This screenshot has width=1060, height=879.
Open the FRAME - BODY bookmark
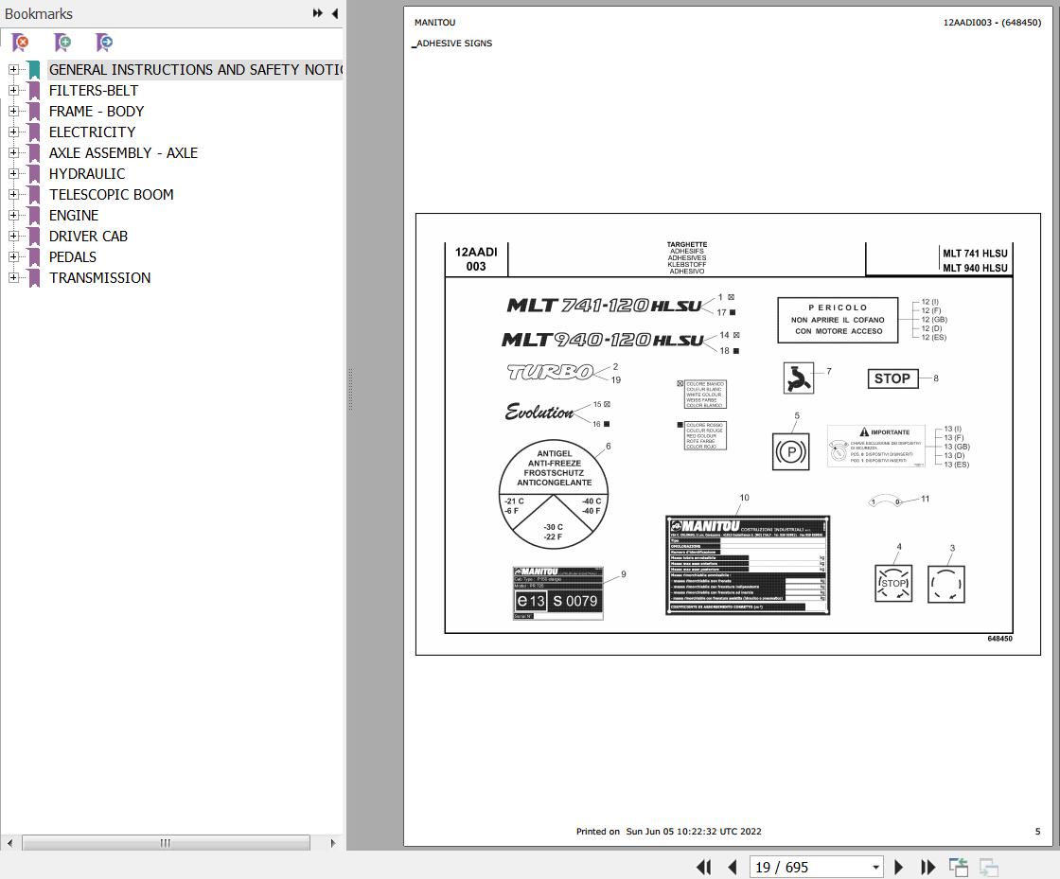[x=96, y=112]
